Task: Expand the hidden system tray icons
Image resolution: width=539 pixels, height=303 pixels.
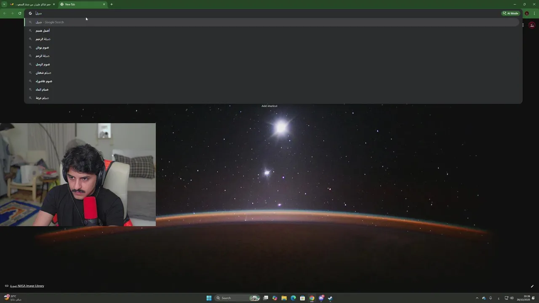Action: (477, 298)
